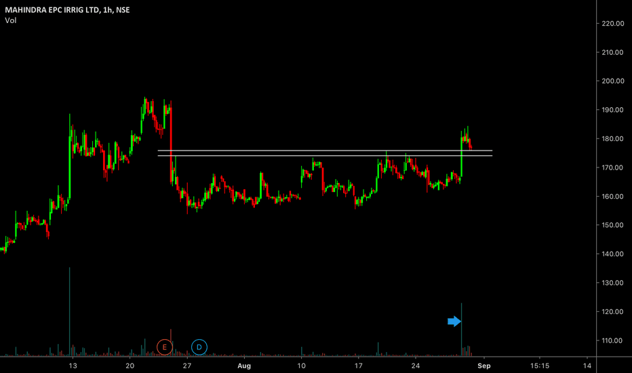
Task: Click the 110.00 price axis label
Action: coord(612,340)
